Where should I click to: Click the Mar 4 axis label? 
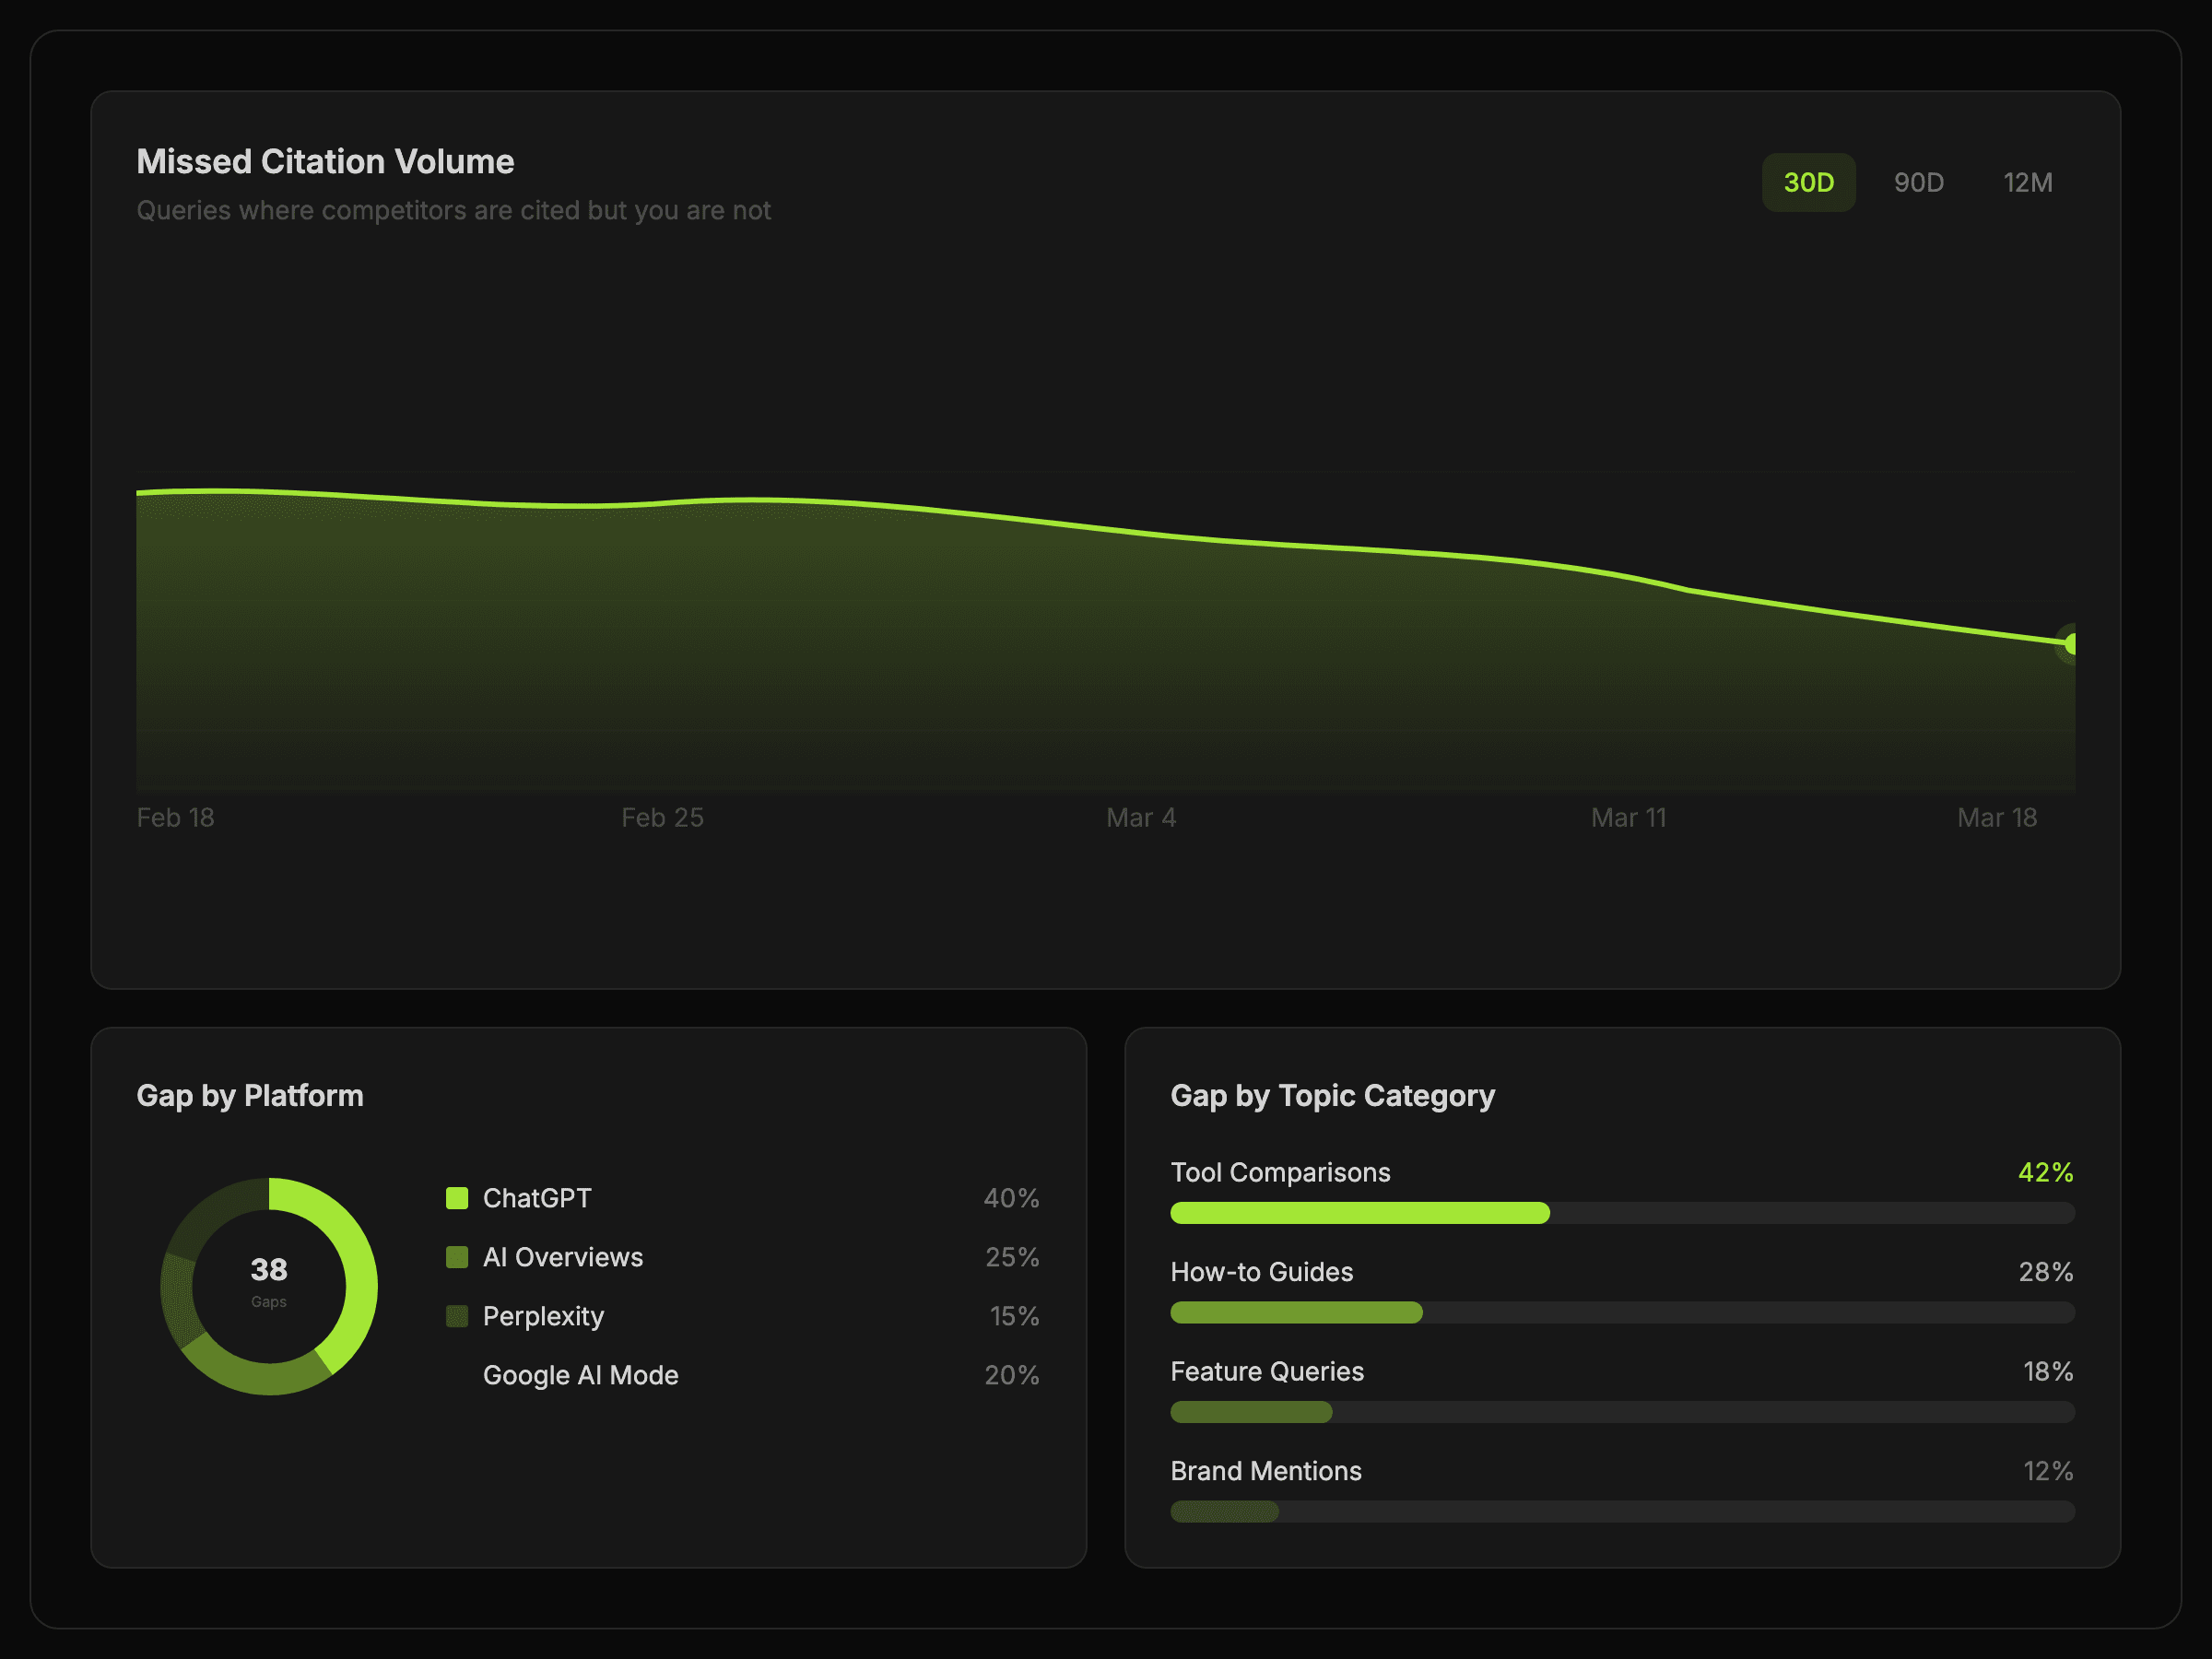tap(1140, 818)
